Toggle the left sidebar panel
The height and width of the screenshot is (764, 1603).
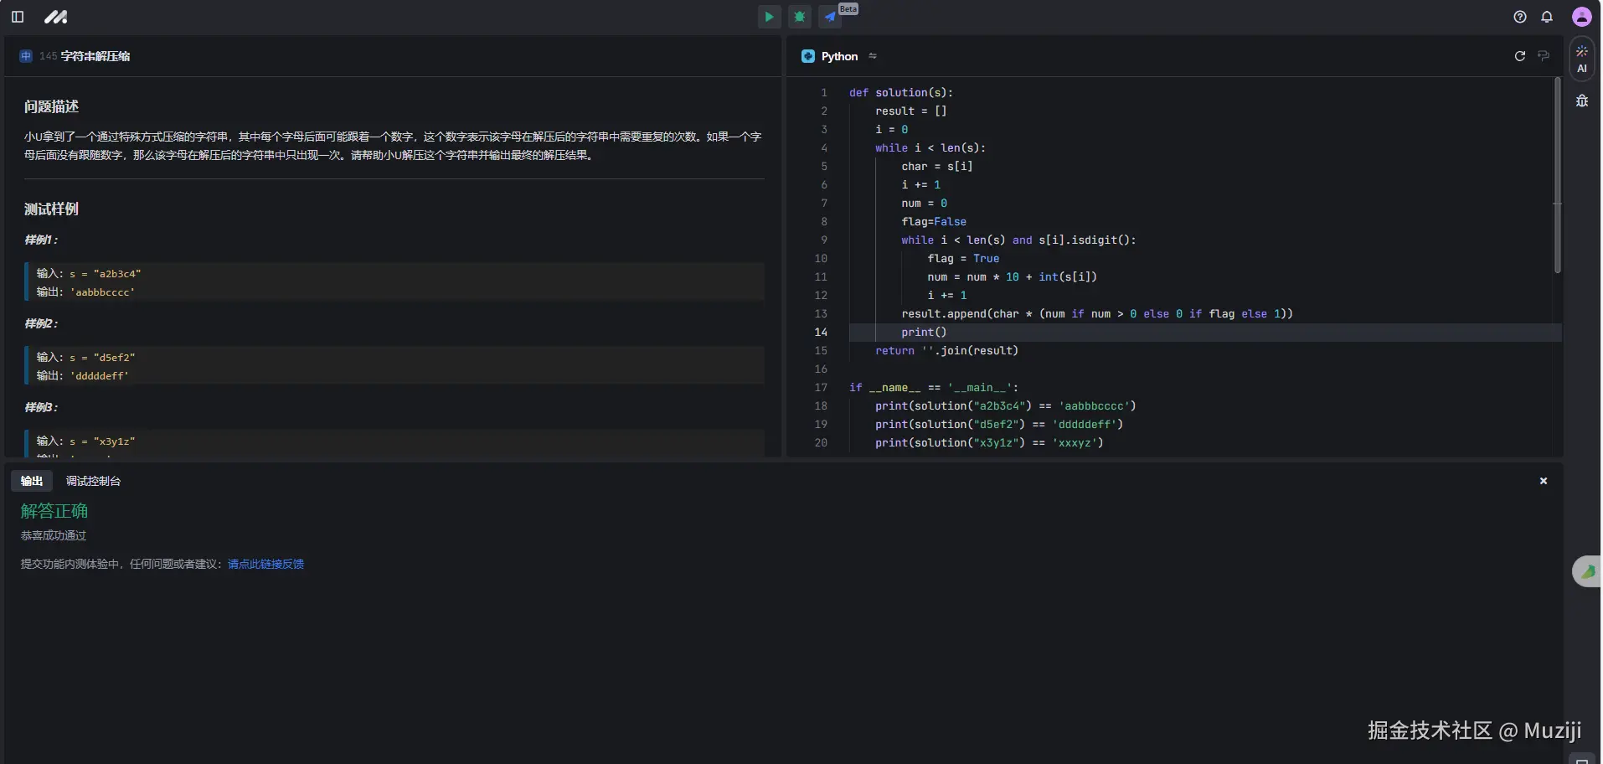tap(18, 17)
